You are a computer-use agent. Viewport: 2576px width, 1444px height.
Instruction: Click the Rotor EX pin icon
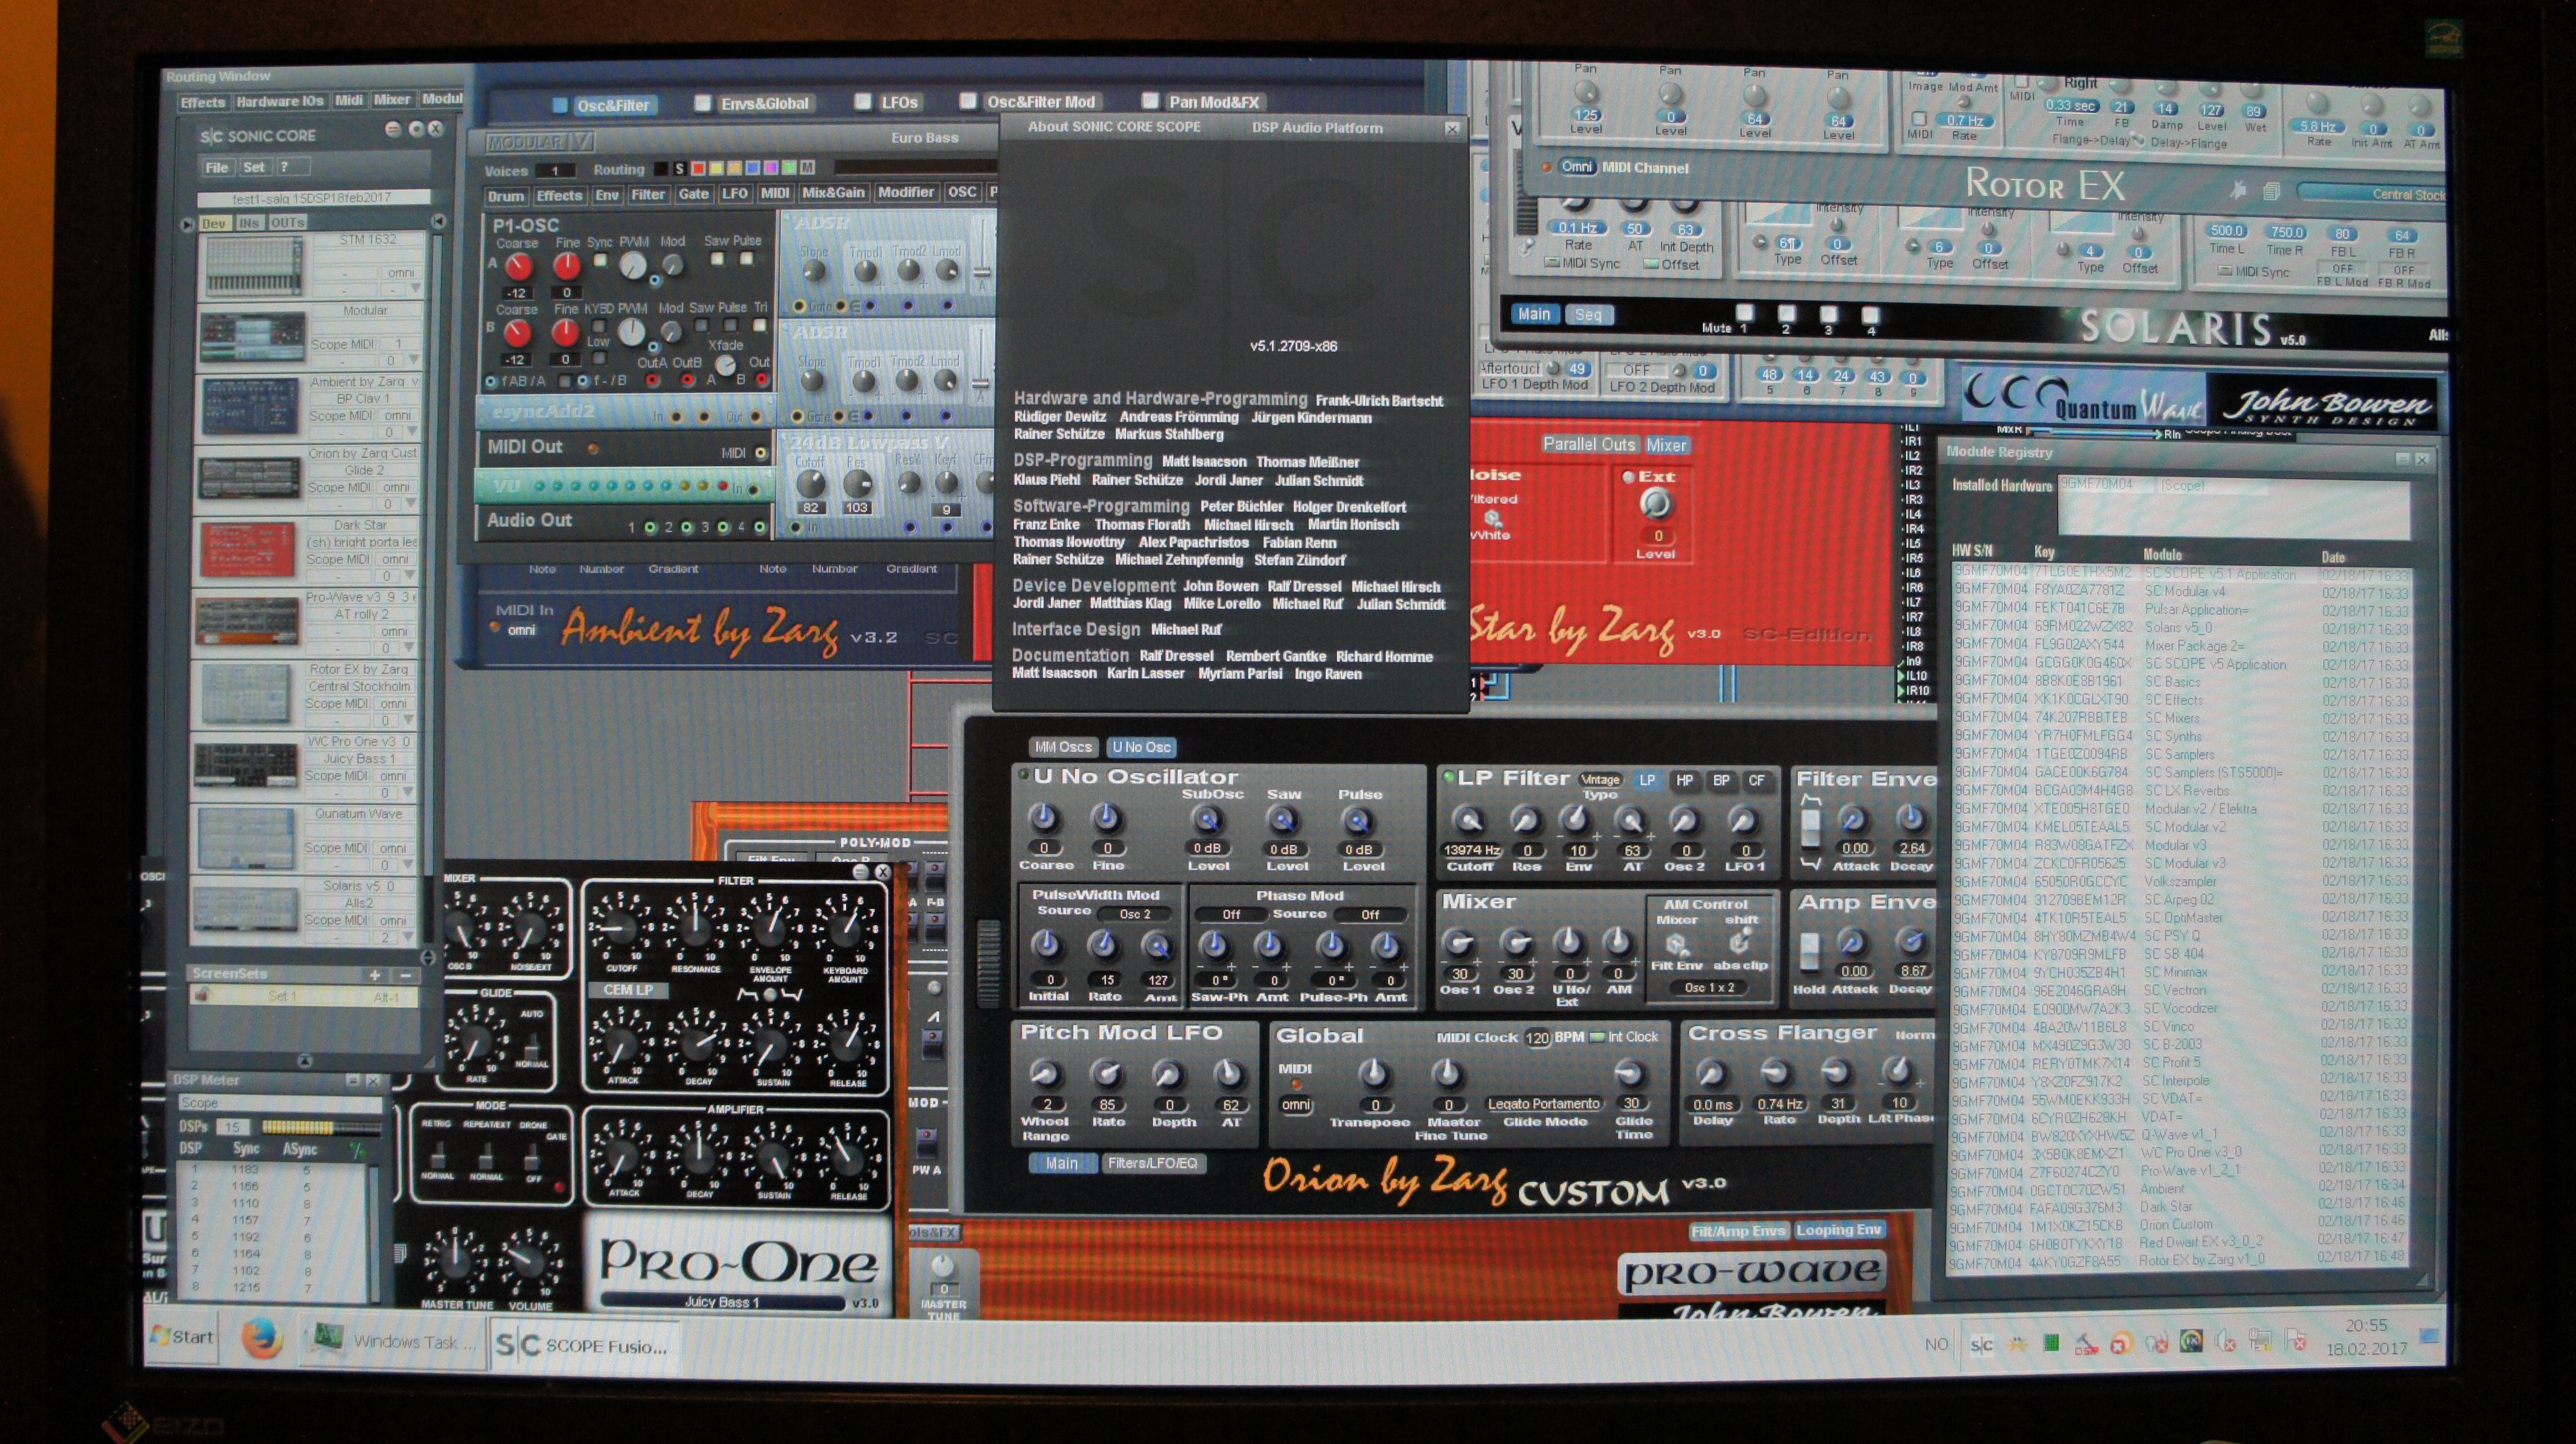pyautogui.click(x=2238, y=190)
